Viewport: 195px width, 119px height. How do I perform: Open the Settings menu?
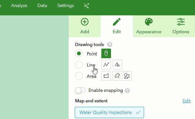click(x=65, y=5)
